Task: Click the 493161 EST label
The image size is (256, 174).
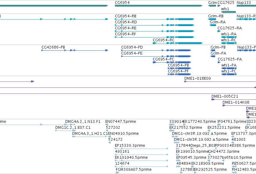Action: point(122,152)
